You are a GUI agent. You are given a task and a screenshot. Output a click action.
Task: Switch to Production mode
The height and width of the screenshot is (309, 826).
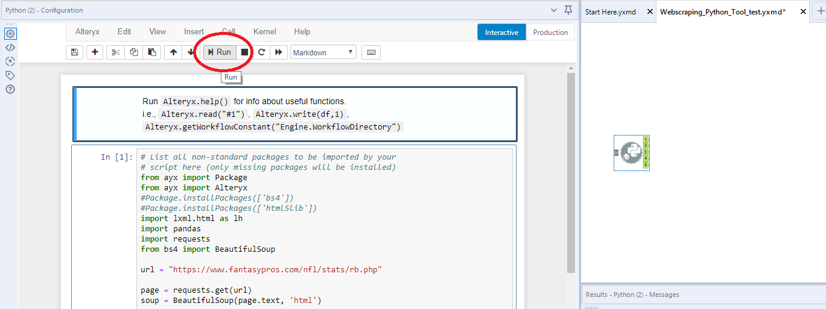coord(550,33)
